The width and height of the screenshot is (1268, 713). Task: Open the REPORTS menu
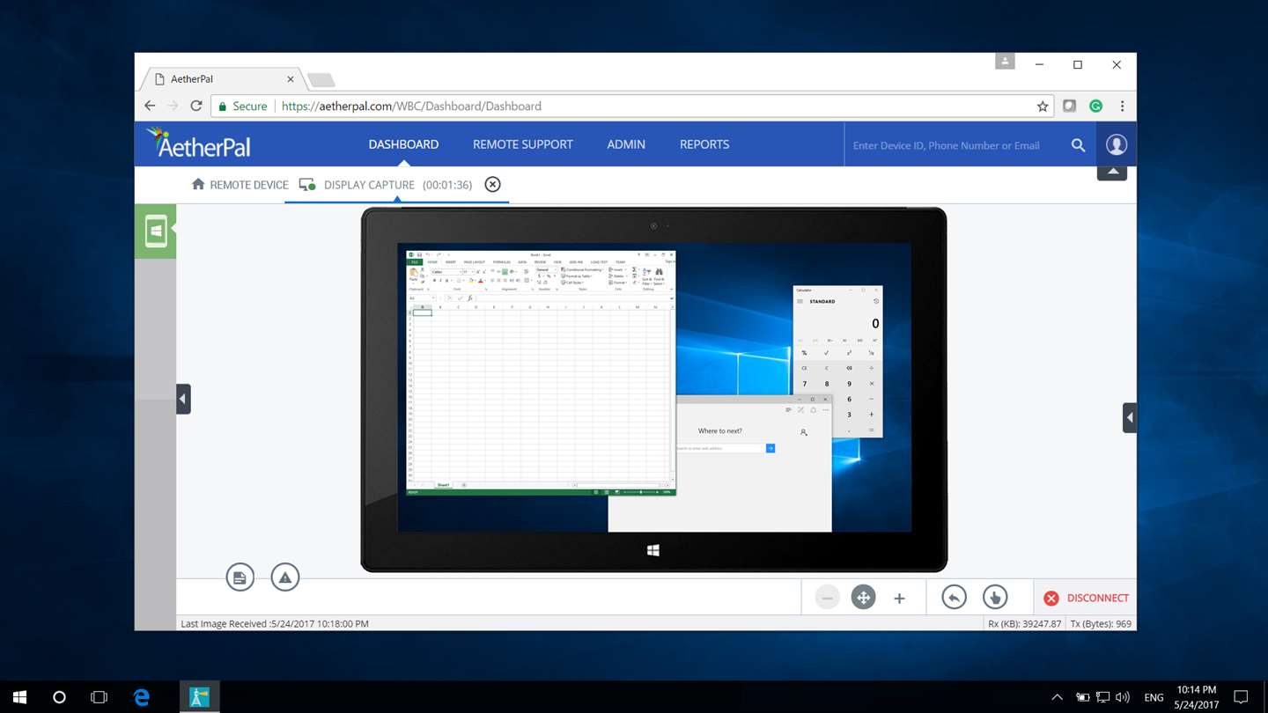[x=704, y=144]
